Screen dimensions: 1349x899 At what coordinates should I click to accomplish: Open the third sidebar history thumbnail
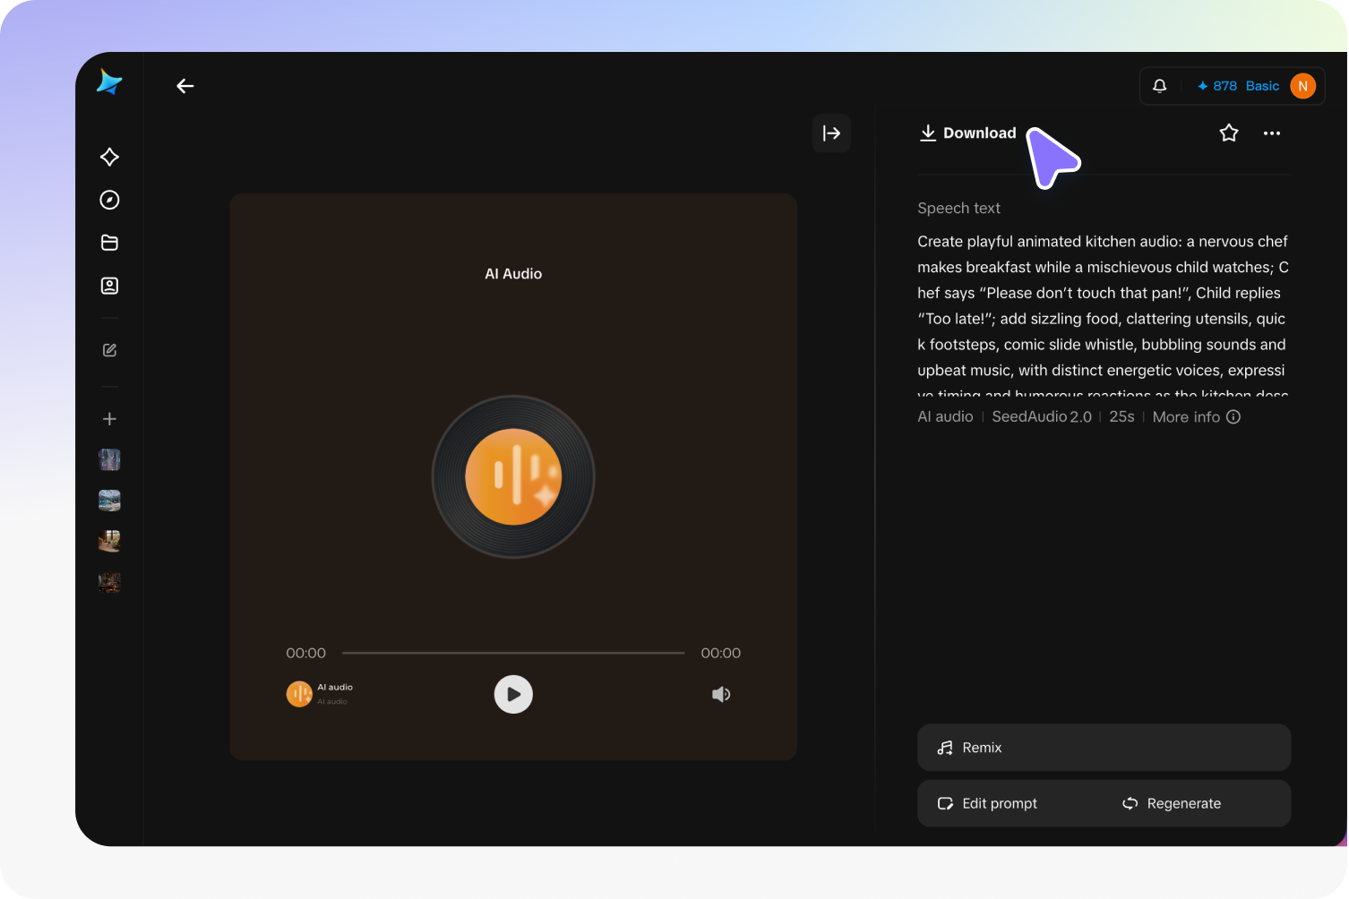coord(109,542)
